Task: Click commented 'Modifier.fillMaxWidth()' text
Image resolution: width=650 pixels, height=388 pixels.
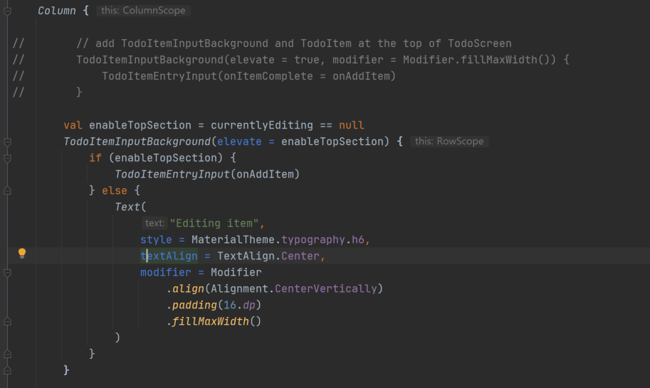Action: coord(479,60)
